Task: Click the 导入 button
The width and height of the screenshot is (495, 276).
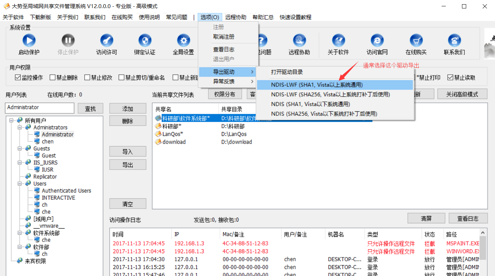Action: 128,152
